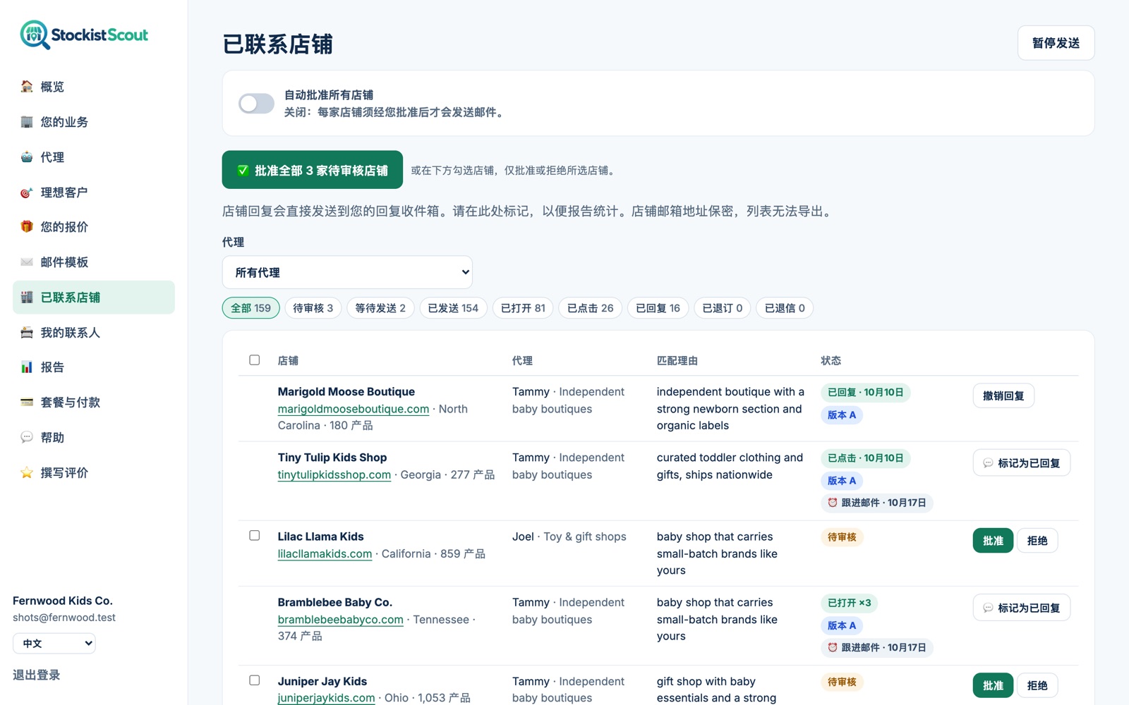The width and height of the screenshot is (1129, 705).
Task: Open juniperjaykids.com link
Action: click(326, 698)
